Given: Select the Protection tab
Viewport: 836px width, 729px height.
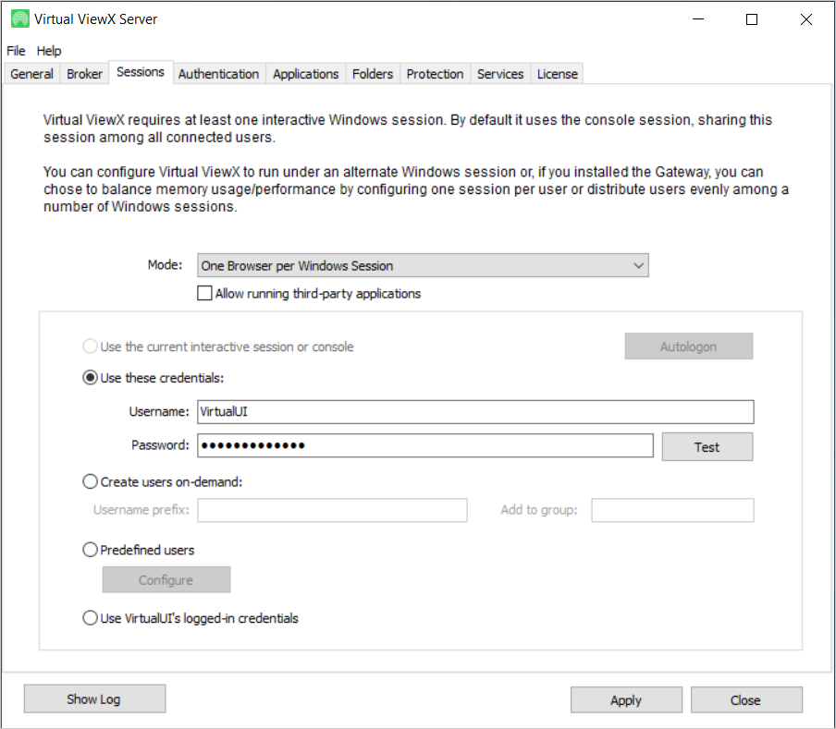Looking at the screenshot, I should [x=435, y=74].
